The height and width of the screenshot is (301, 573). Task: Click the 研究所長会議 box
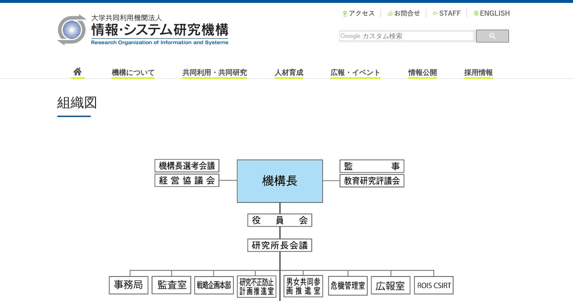[280, 246]
